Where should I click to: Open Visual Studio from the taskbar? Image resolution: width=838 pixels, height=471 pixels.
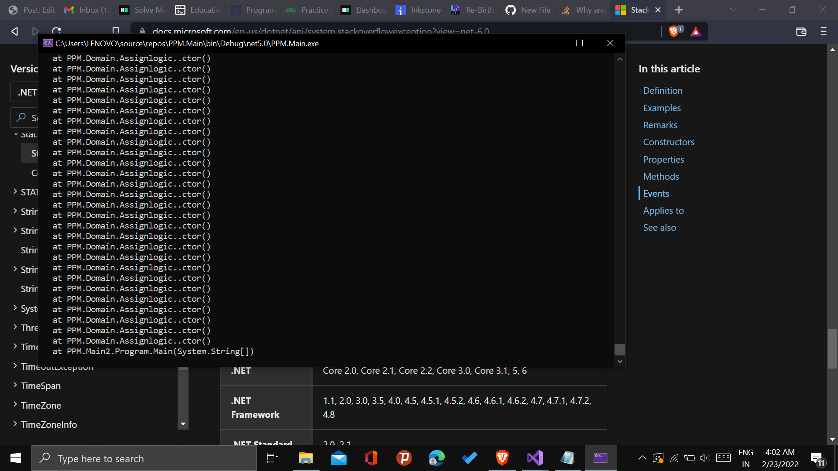[x=535, y=458]
